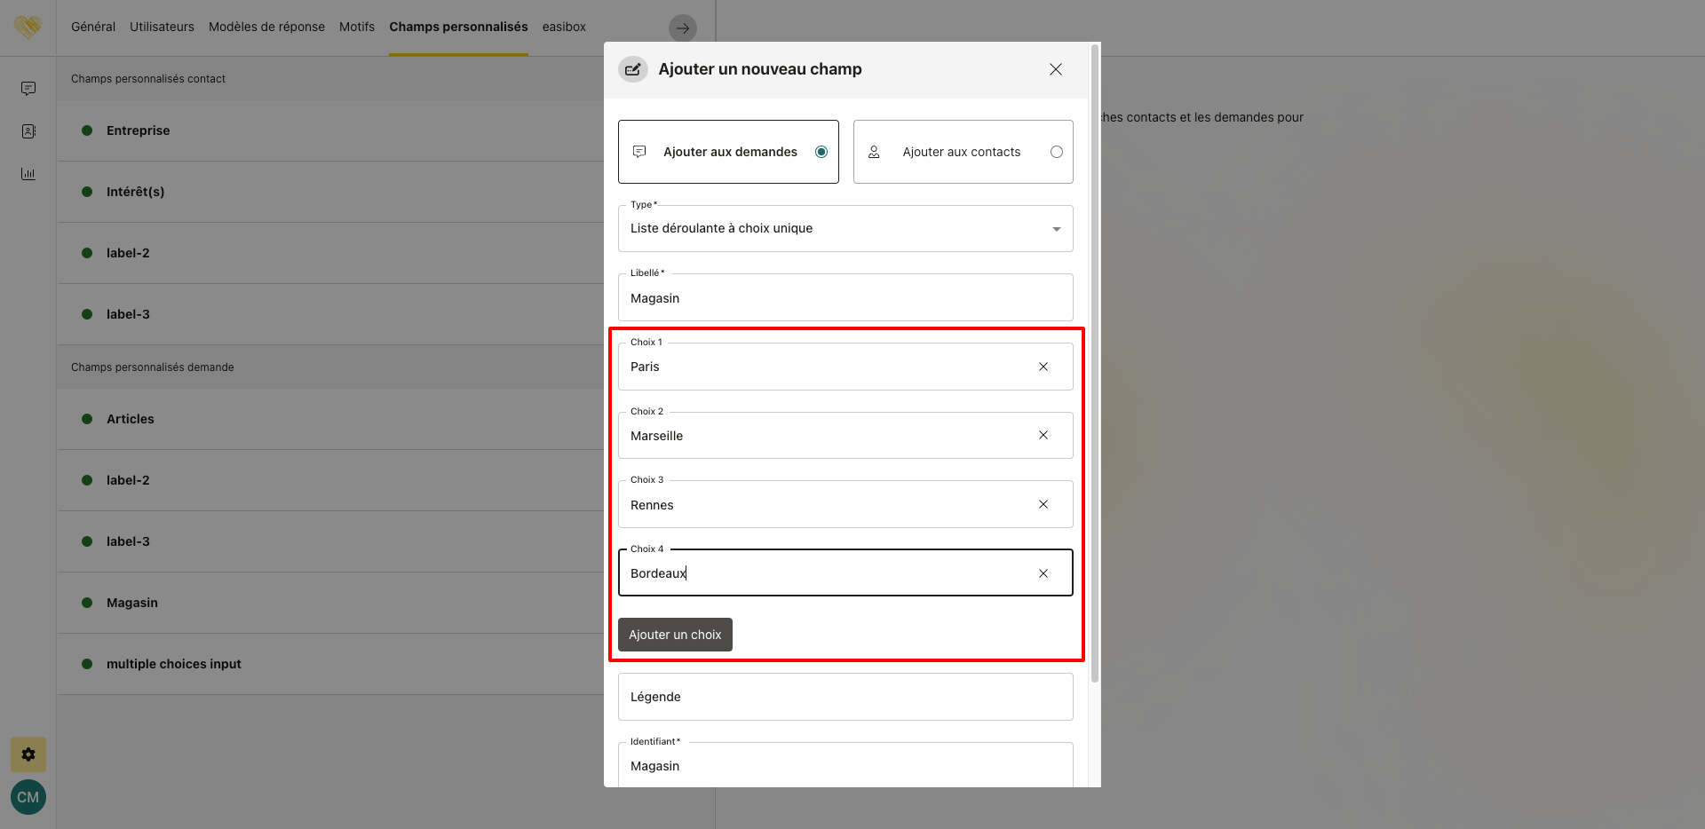
Task: Click the dialog's vertical scrollbar
Action: [x=1095, y=355]
